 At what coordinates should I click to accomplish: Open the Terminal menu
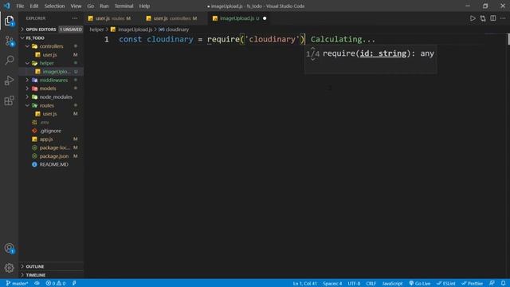[124, 6]
